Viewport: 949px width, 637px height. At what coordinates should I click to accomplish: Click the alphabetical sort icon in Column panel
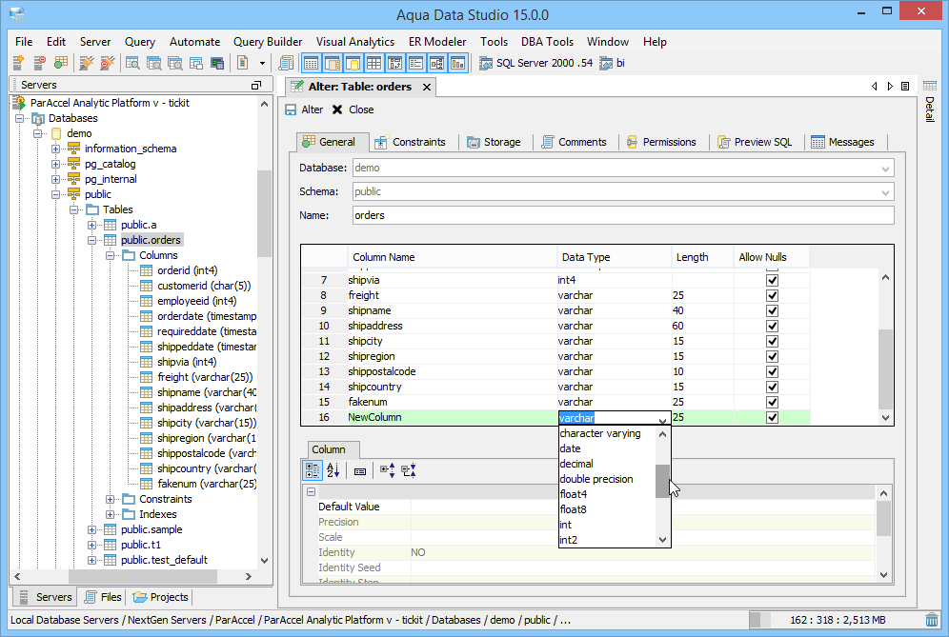(x=333, y=469)
